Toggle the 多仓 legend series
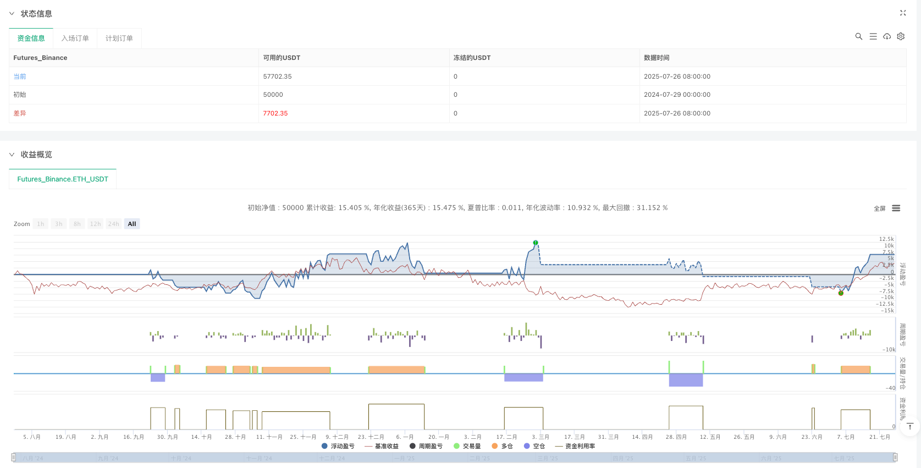 [502, 446]
